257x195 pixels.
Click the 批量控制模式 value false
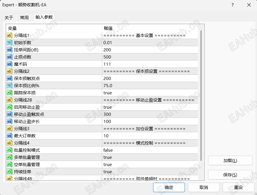[108, 150]
